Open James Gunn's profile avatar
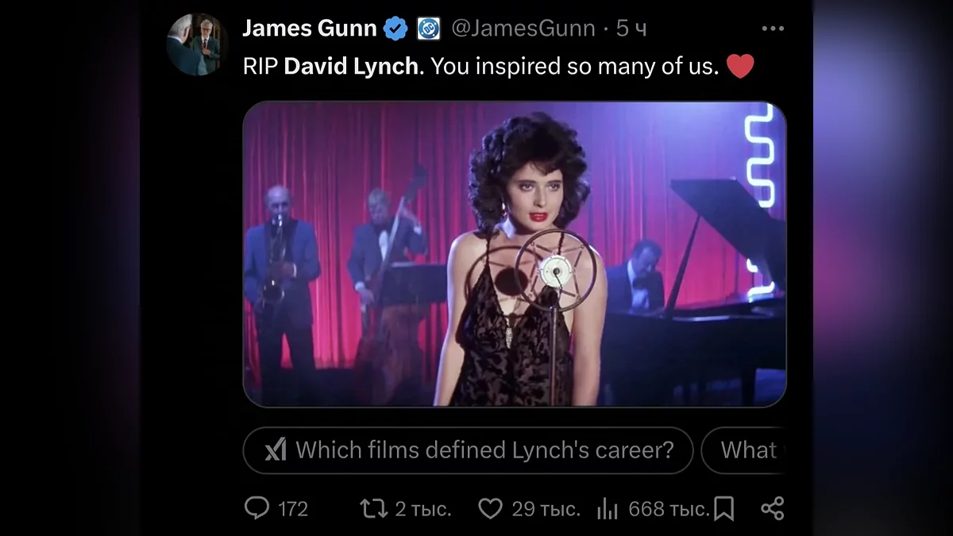 pyautogui.click(x=197, y=45)
